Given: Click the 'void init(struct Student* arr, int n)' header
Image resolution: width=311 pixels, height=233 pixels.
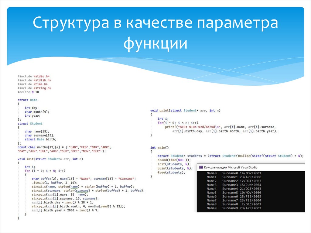Looking at the screenshot, I should coord(50,159).
